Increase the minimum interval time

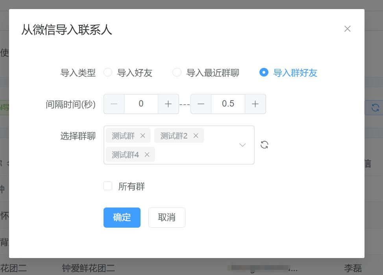[x=168, y=104]
